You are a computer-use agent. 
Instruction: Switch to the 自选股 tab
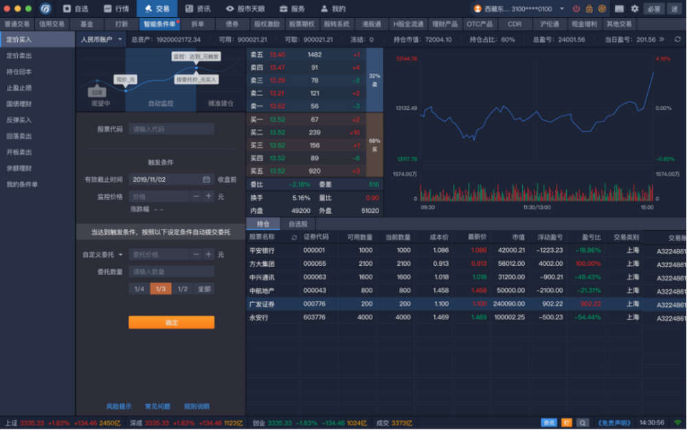click(x=297, y=224)
